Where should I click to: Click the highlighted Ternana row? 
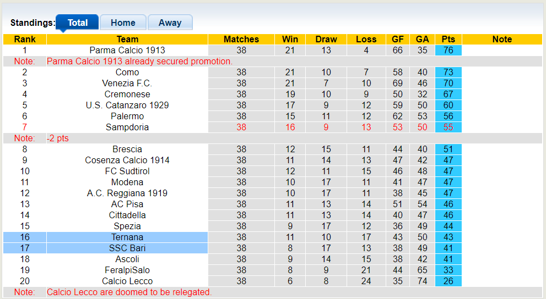point(127,237)
